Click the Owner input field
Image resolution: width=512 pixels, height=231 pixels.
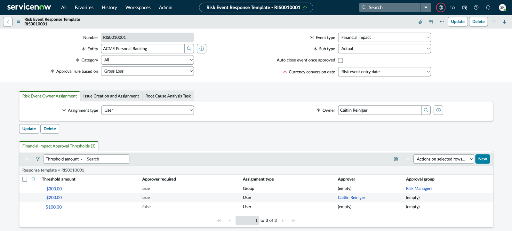pos(380,110)
